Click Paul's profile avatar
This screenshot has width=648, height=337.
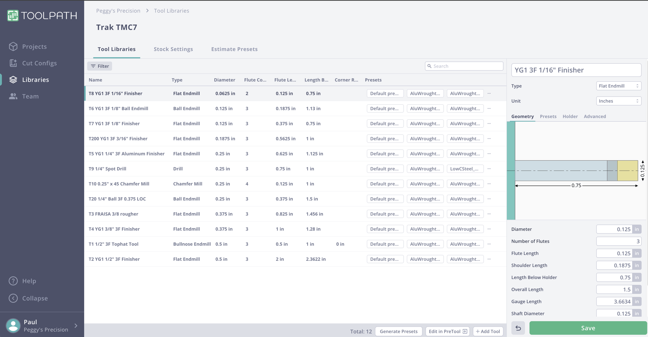pos(13,325)
